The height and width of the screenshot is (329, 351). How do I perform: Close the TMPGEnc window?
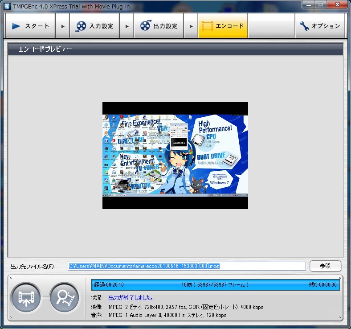(337, 4)
